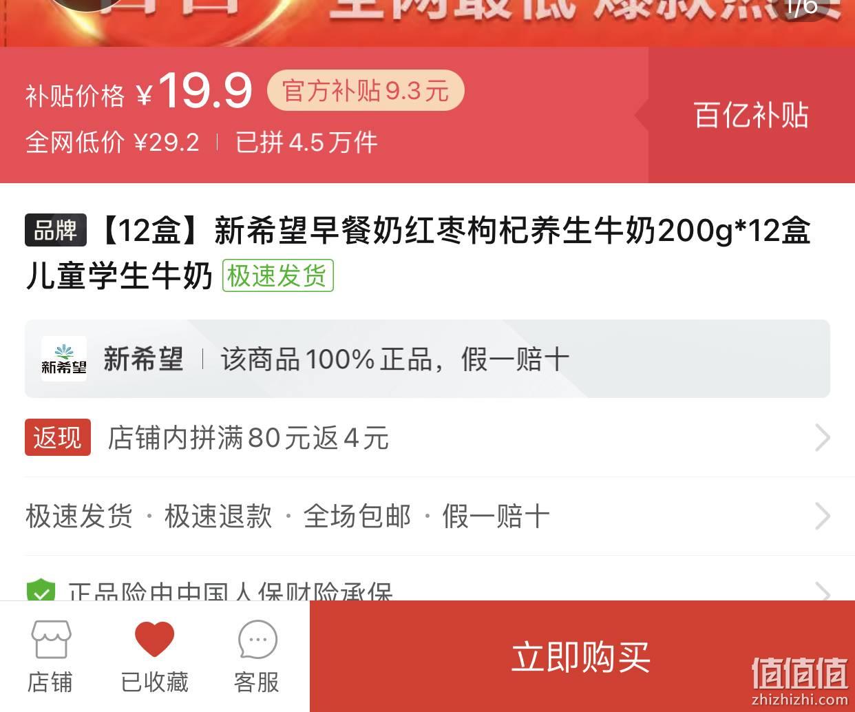The image size is (855, 712).
Task: Click the 全网低价 ¥29.2 price text
Action: [112, 143]
